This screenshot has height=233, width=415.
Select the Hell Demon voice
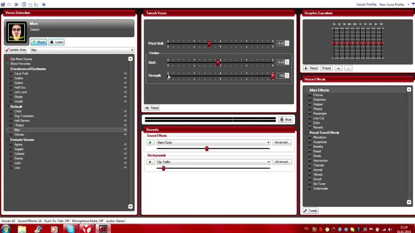click(x=22, y=120)
